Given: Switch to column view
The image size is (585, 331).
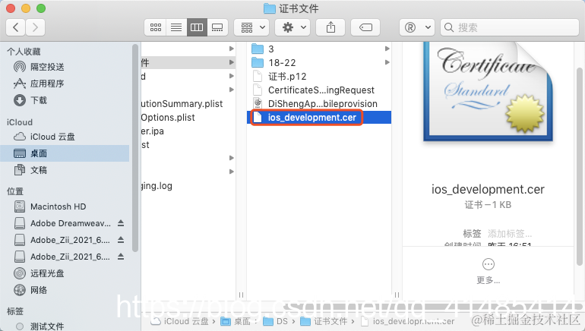Looking at the screenshot, I should click(197, 27).
